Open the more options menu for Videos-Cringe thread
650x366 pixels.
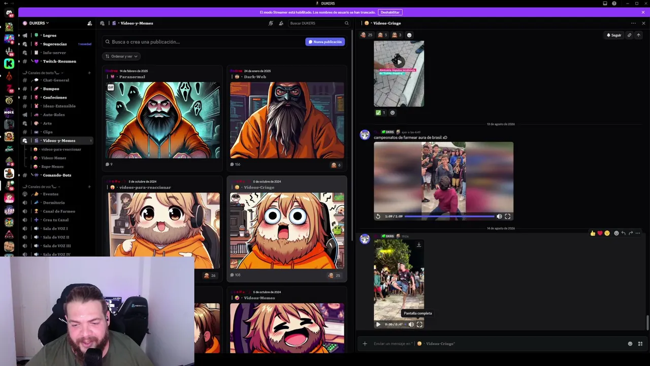click(633, 23)
